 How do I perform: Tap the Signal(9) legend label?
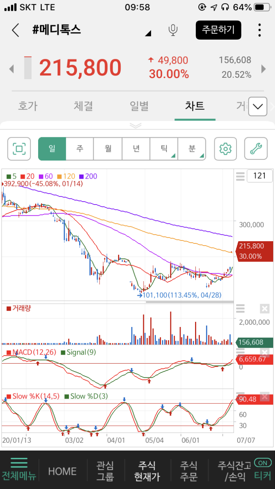78,352
